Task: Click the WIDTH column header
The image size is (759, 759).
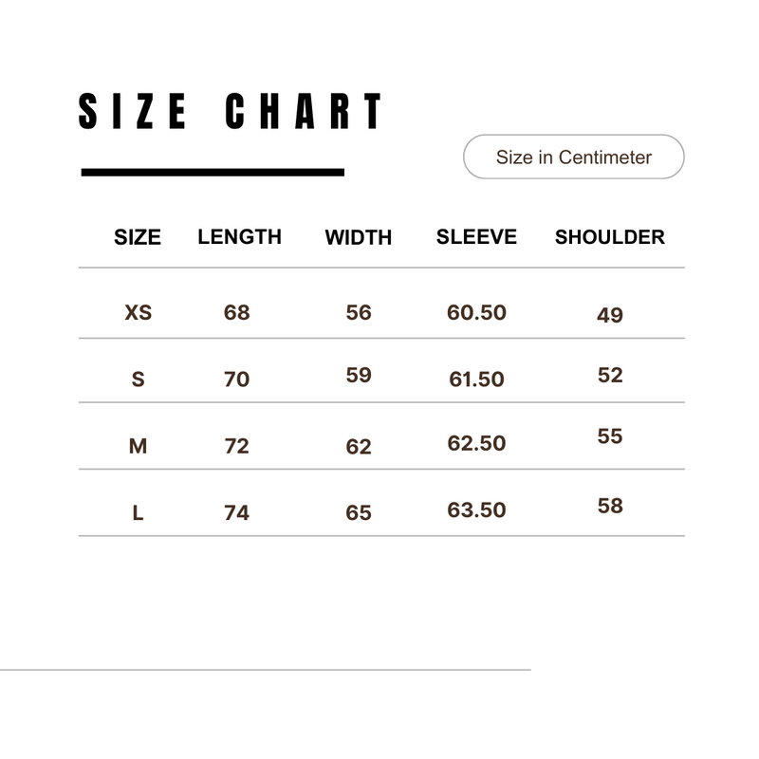Action: tap(358, 238)
